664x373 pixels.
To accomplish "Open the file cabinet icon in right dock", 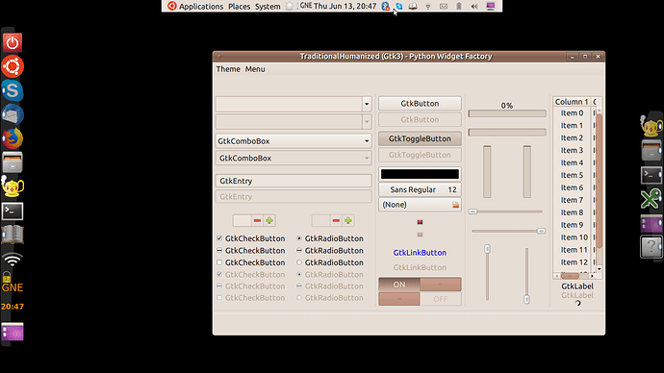I will point(651,150).
